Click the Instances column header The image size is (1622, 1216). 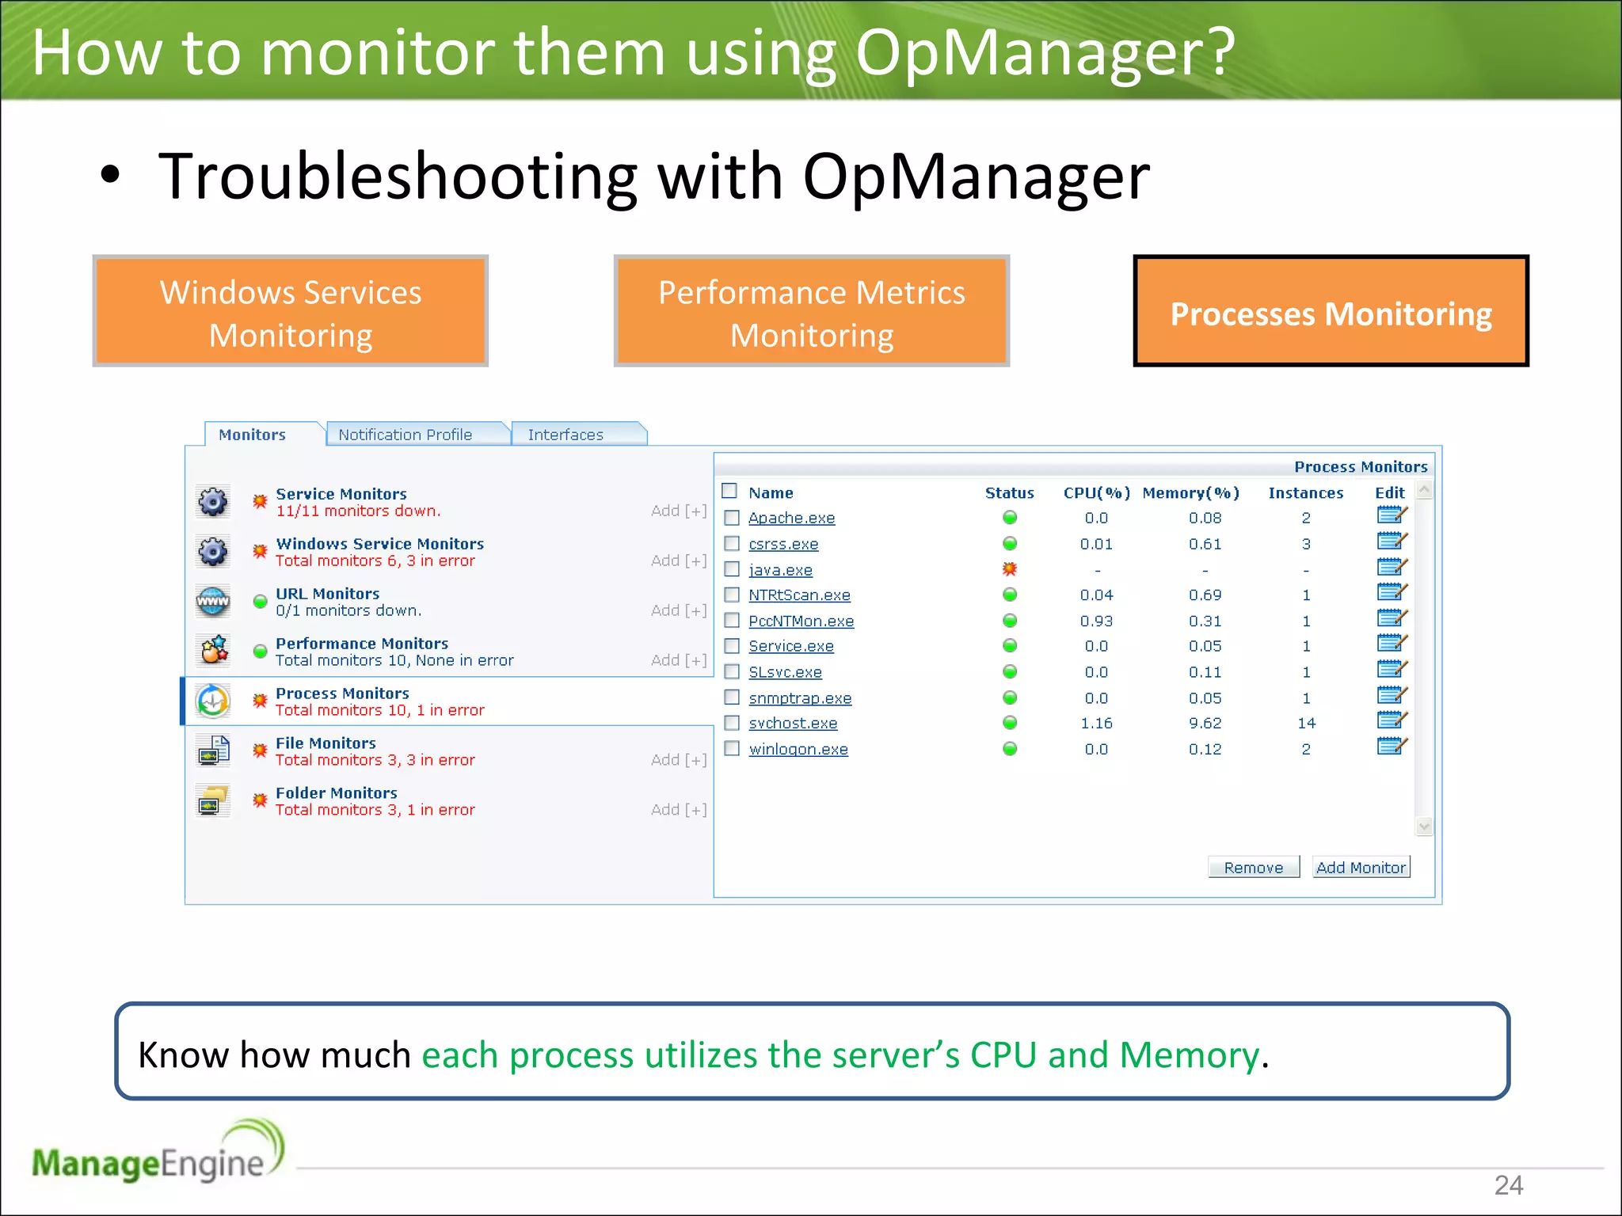(x=1306, y=492)
